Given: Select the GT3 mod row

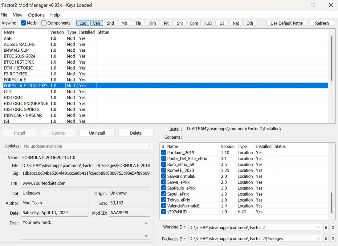Looking at the screenshot, I should pos(165,92).
